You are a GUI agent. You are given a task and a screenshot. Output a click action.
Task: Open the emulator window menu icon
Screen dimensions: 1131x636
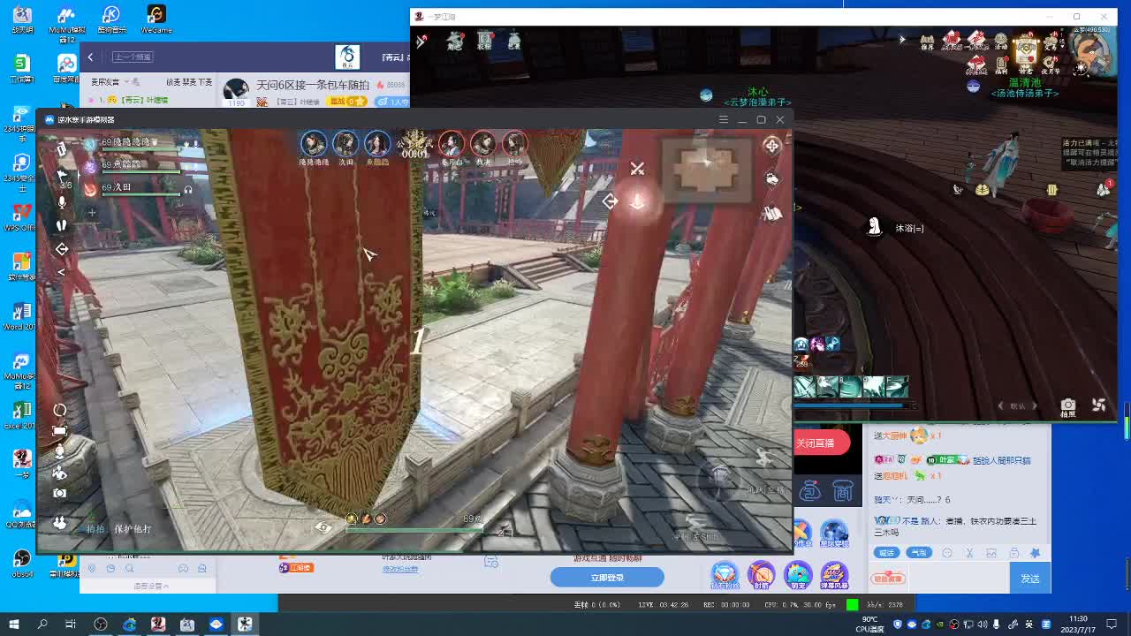723,119
